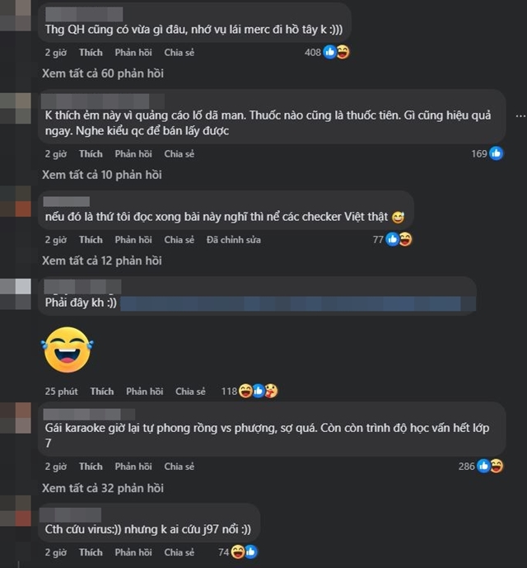The image size is (527, 568).
Task: Click the haha icon next to 74
Action: 238,552
